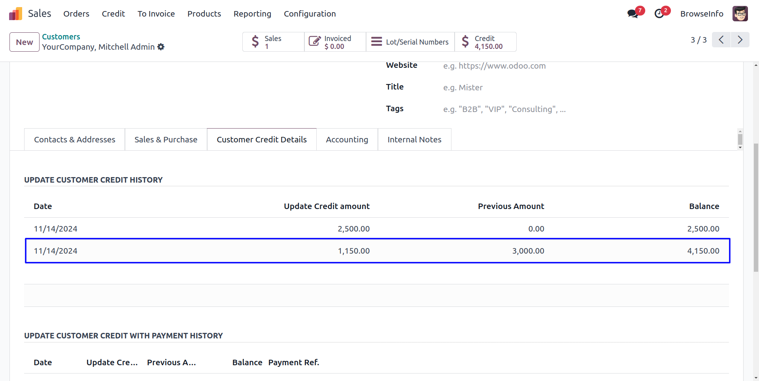Screen dimensions: 759x381
Task: Expand the Configuration menu
Action: 310,14
